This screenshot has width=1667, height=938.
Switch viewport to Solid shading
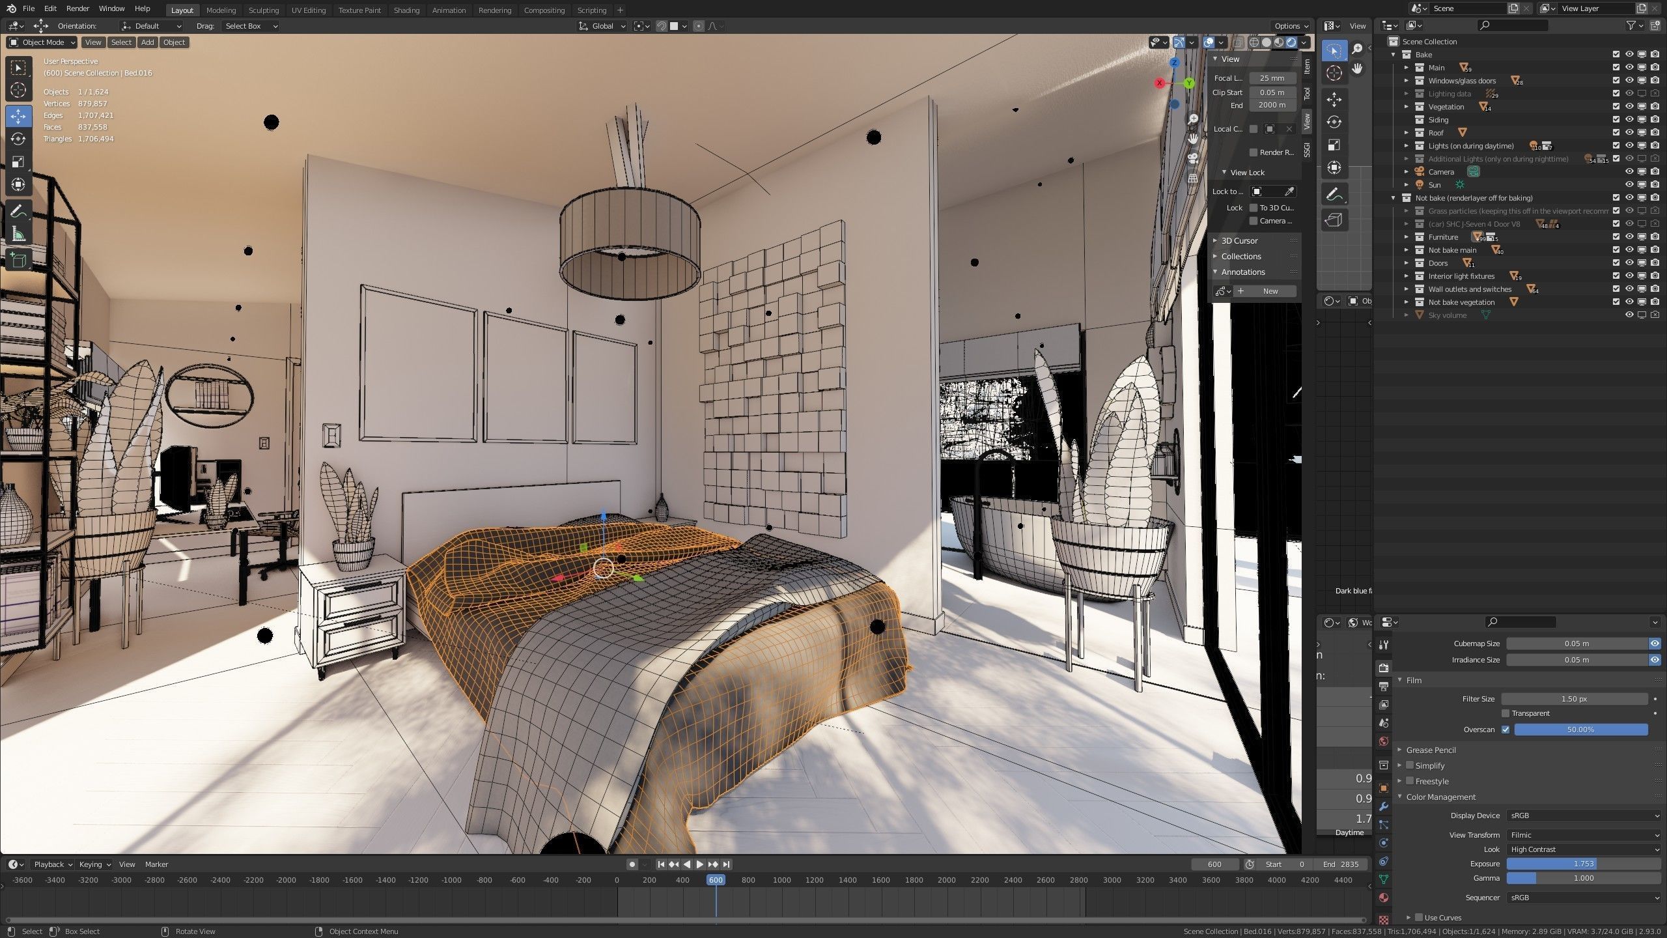click(1267, 42)
